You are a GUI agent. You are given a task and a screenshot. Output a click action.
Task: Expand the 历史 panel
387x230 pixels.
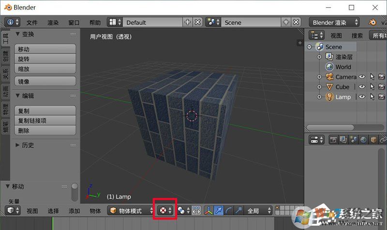(17, 145)
